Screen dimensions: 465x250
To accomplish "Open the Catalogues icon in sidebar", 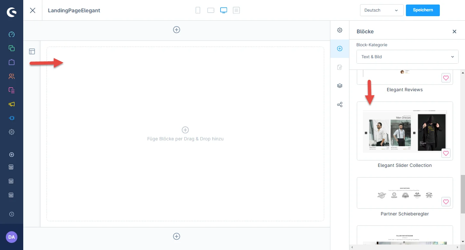I will 12,48.
